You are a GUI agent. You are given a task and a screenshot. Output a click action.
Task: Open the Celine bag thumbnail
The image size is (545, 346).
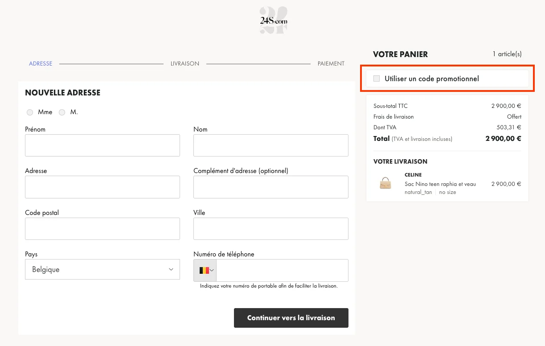pos(385,183)
